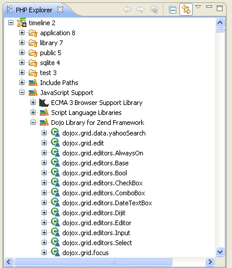Screen dimensions: 232x268
Task: Expand the dojox.grid.editors.Input node
Action: (44, 233)
